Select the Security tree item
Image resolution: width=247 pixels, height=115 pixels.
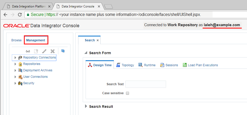point(29,83)
